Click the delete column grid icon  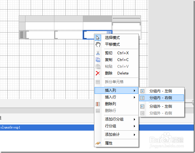coord(98,104)
